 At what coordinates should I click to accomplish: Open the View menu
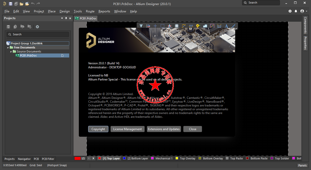[26, 11]
